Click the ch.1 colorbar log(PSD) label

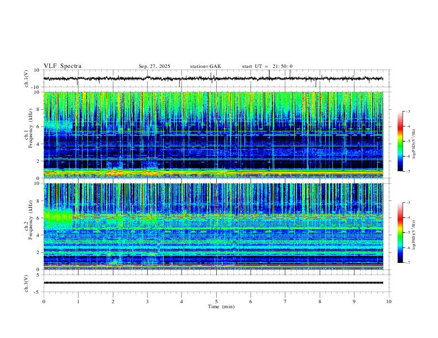[x=414, y=144]
